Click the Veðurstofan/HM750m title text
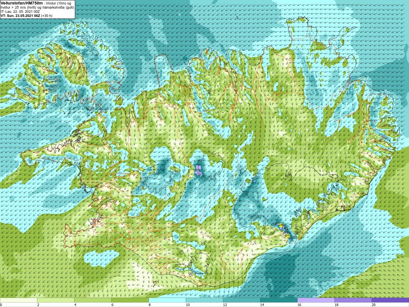 21,3
